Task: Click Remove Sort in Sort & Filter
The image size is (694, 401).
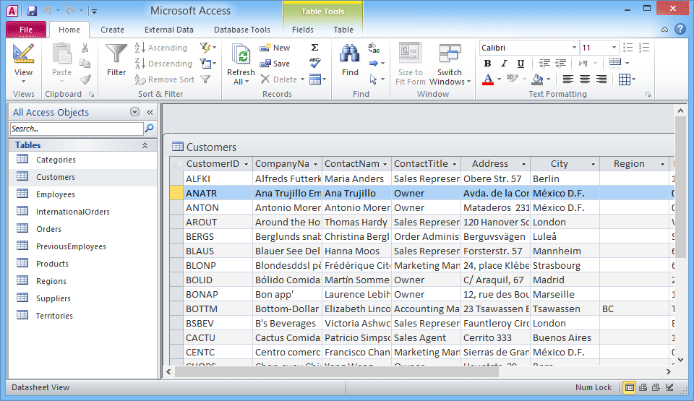Action: [x=165, y=79]
